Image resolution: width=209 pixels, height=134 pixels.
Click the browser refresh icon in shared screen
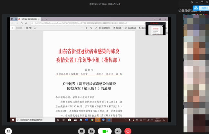[22, 23]
